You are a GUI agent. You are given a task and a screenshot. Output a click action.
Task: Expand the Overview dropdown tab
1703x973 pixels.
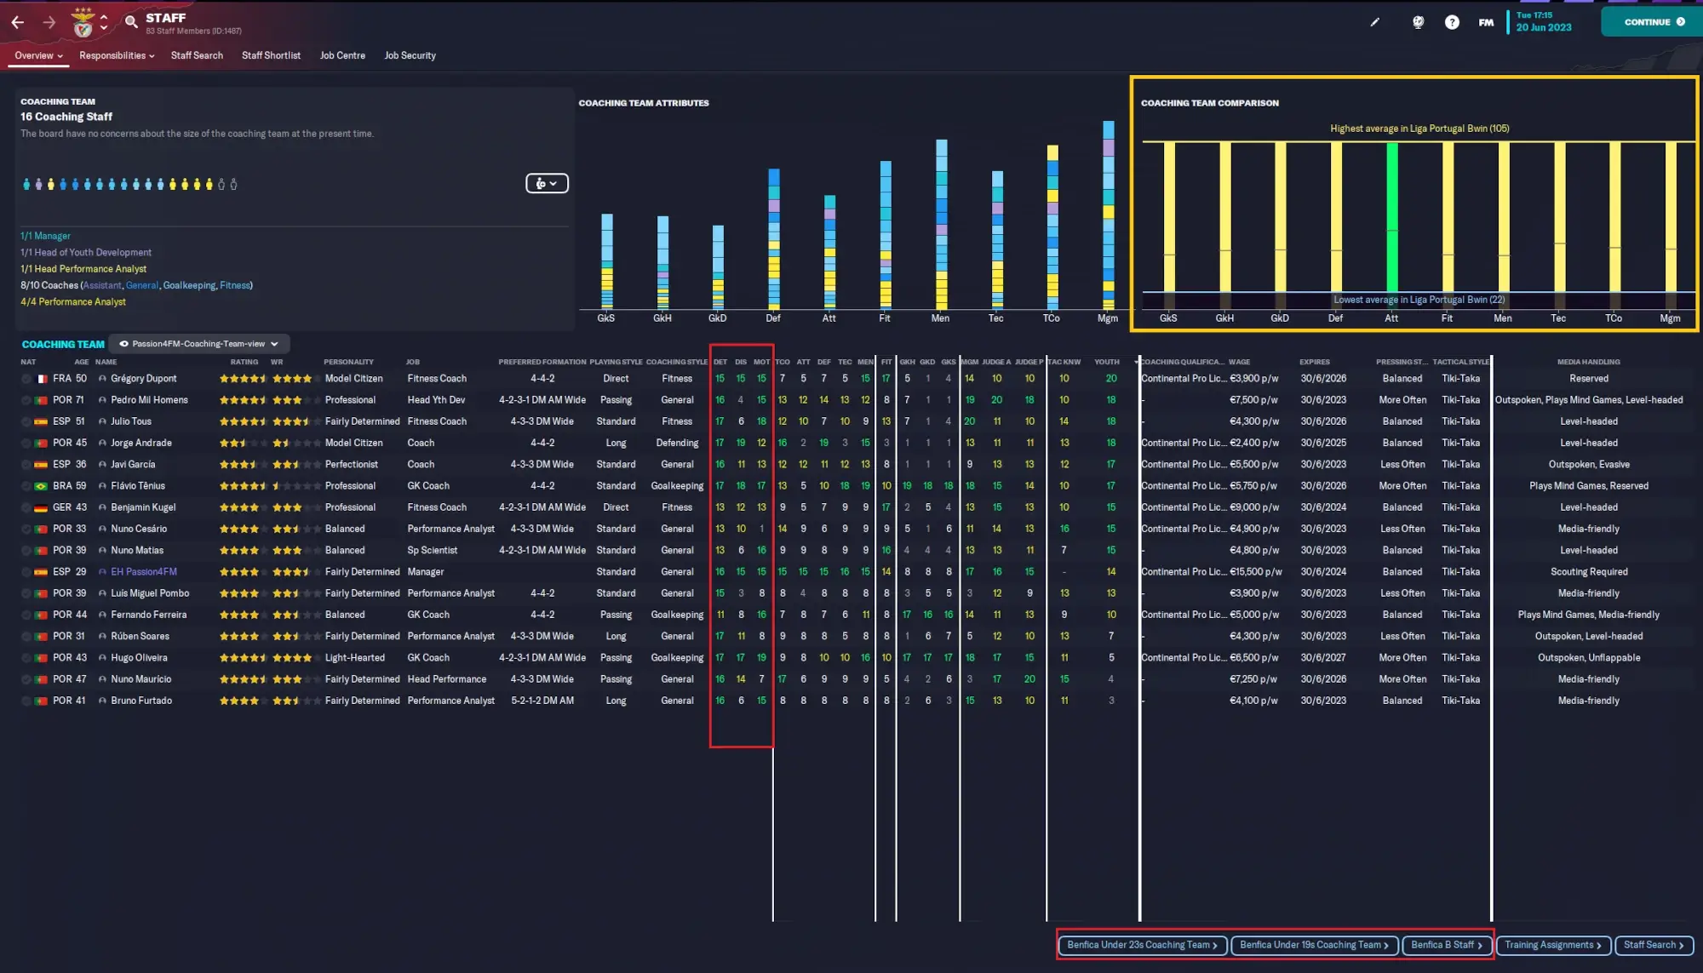click(38, 55)
